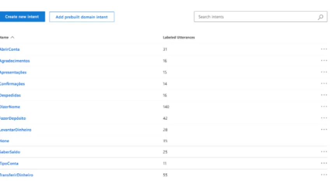
Task: Open the TipoConta row's three-dot options menu
Action: (324, 163)
